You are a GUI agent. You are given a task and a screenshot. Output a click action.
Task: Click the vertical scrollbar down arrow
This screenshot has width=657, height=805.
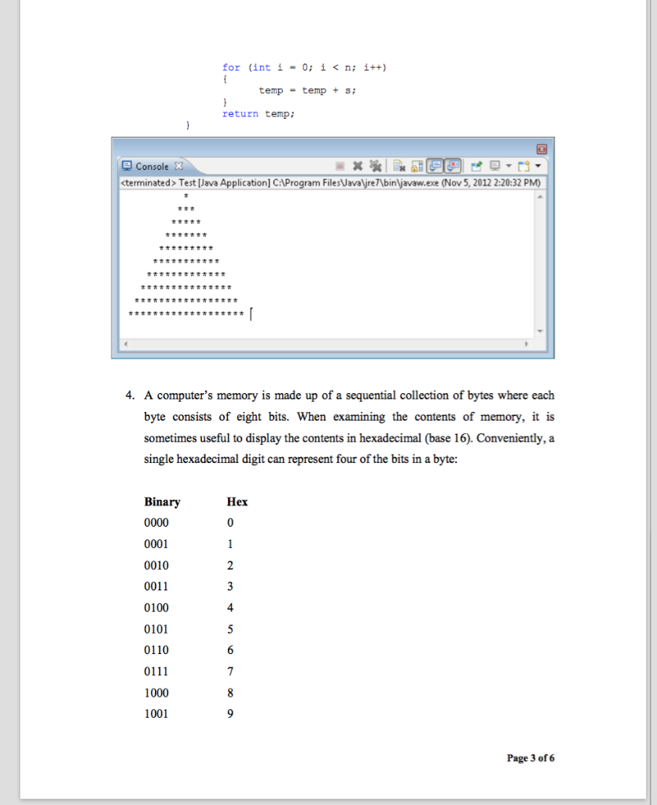pyautogui.click(x=539, y=331)
